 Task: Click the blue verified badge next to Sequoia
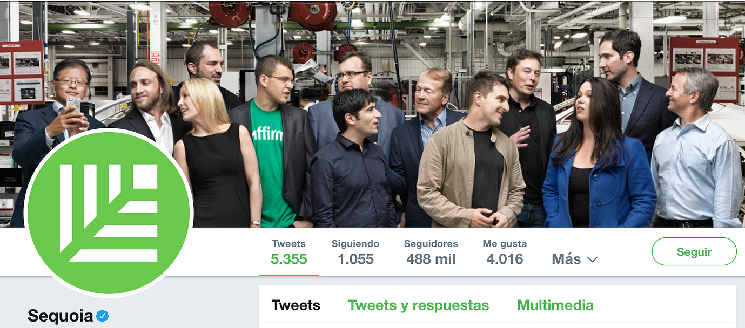[x=102, y=316]
